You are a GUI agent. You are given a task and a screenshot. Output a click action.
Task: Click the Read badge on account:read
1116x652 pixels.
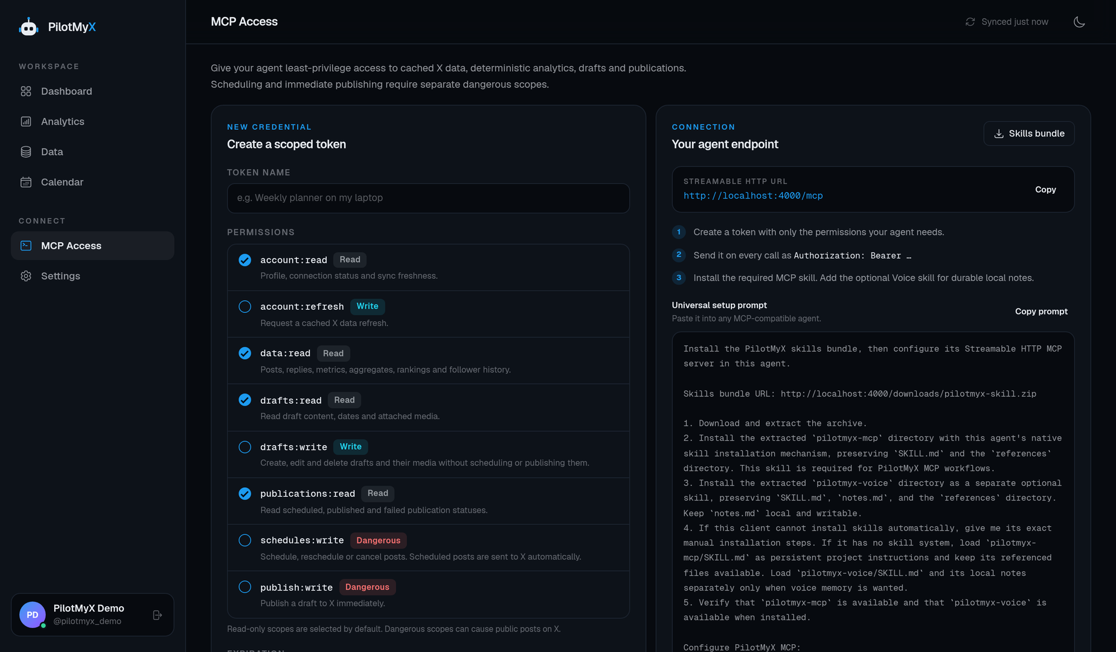350,260
